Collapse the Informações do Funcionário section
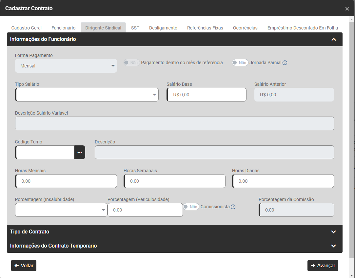Image resolution: width=355 pixels, height=278 pixels. point(333,39)
